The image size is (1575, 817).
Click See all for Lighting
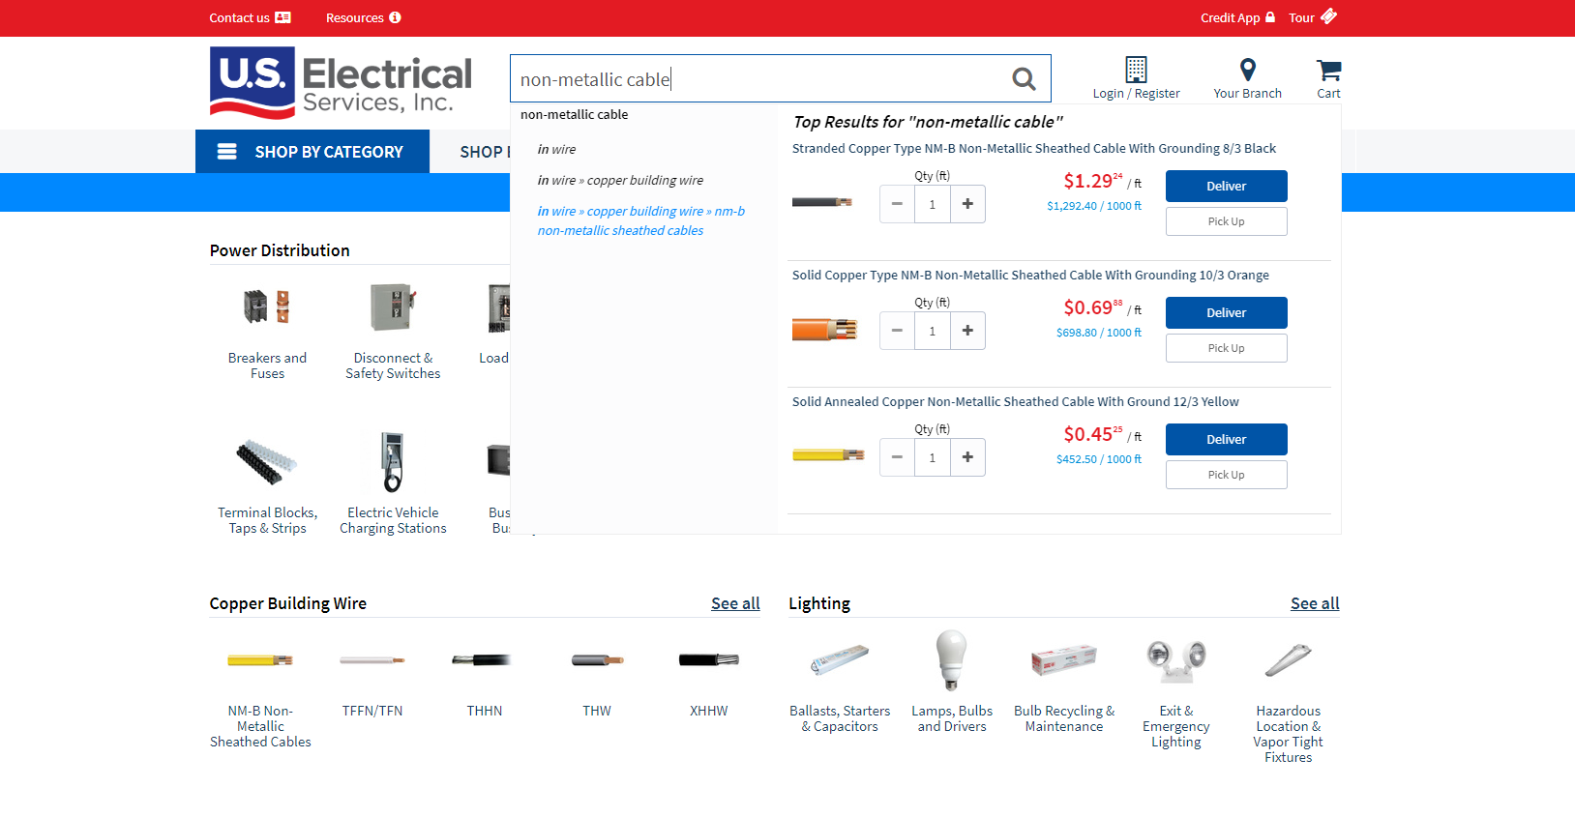pyautogui.click(x=1315, y=603)
